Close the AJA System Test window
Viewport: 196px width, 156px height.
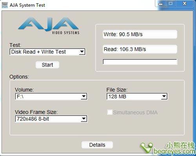184,4
